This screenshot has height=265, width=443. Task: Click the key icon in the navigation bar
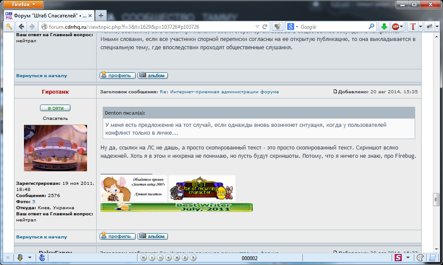tap(9, 27)
